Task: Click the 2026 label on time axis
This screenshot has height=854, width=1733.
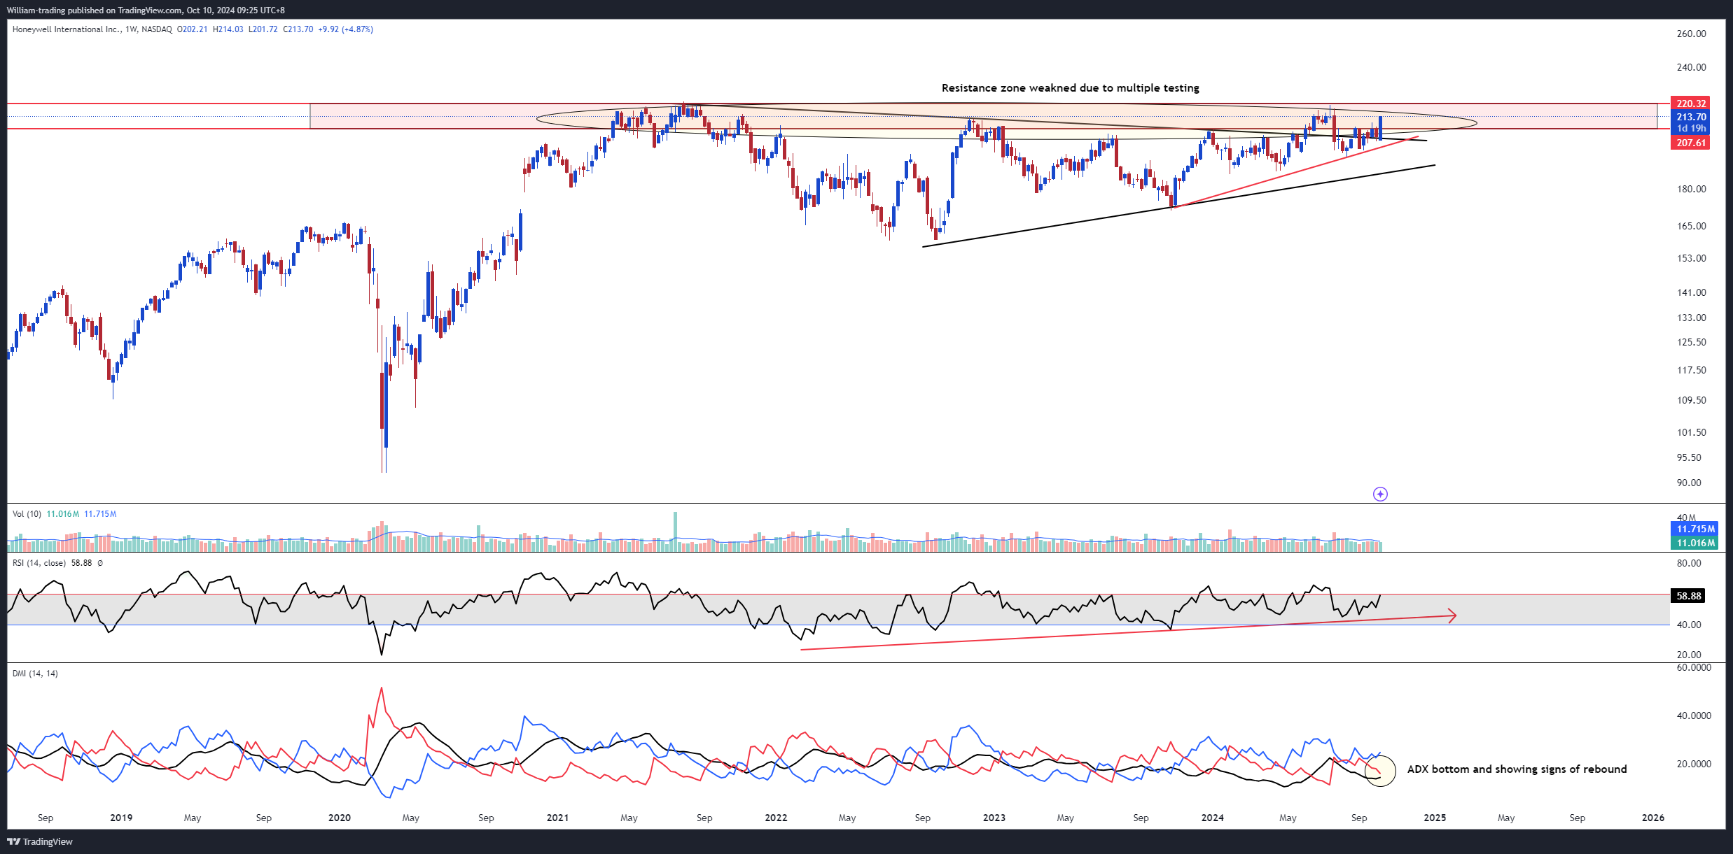Action: tap(1653, 818)
